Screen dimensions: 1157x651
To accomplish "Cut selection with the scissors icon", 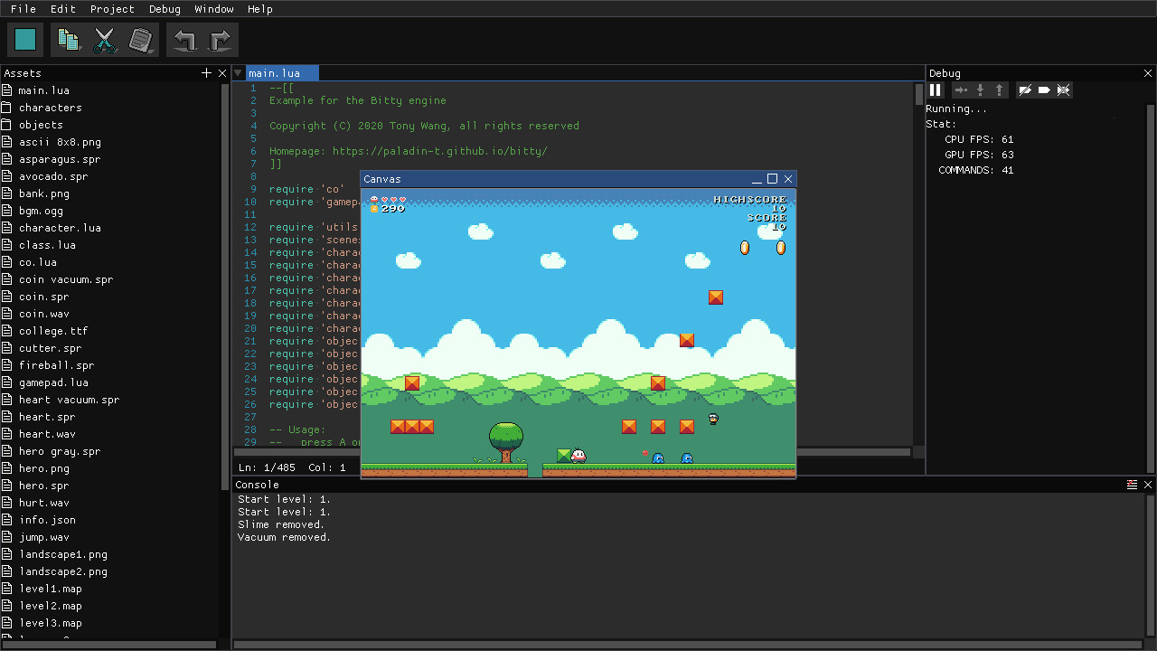I will coord(105,39).
